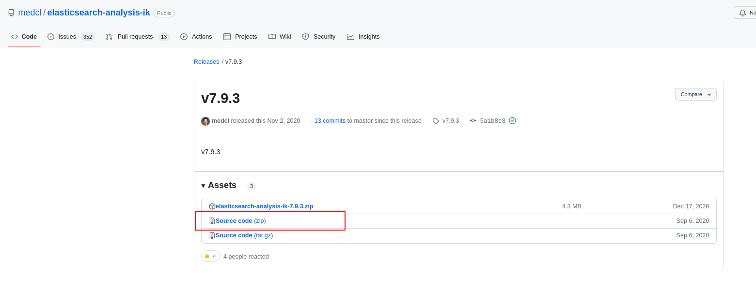Download Source code (zip)

tap(241, 221)
